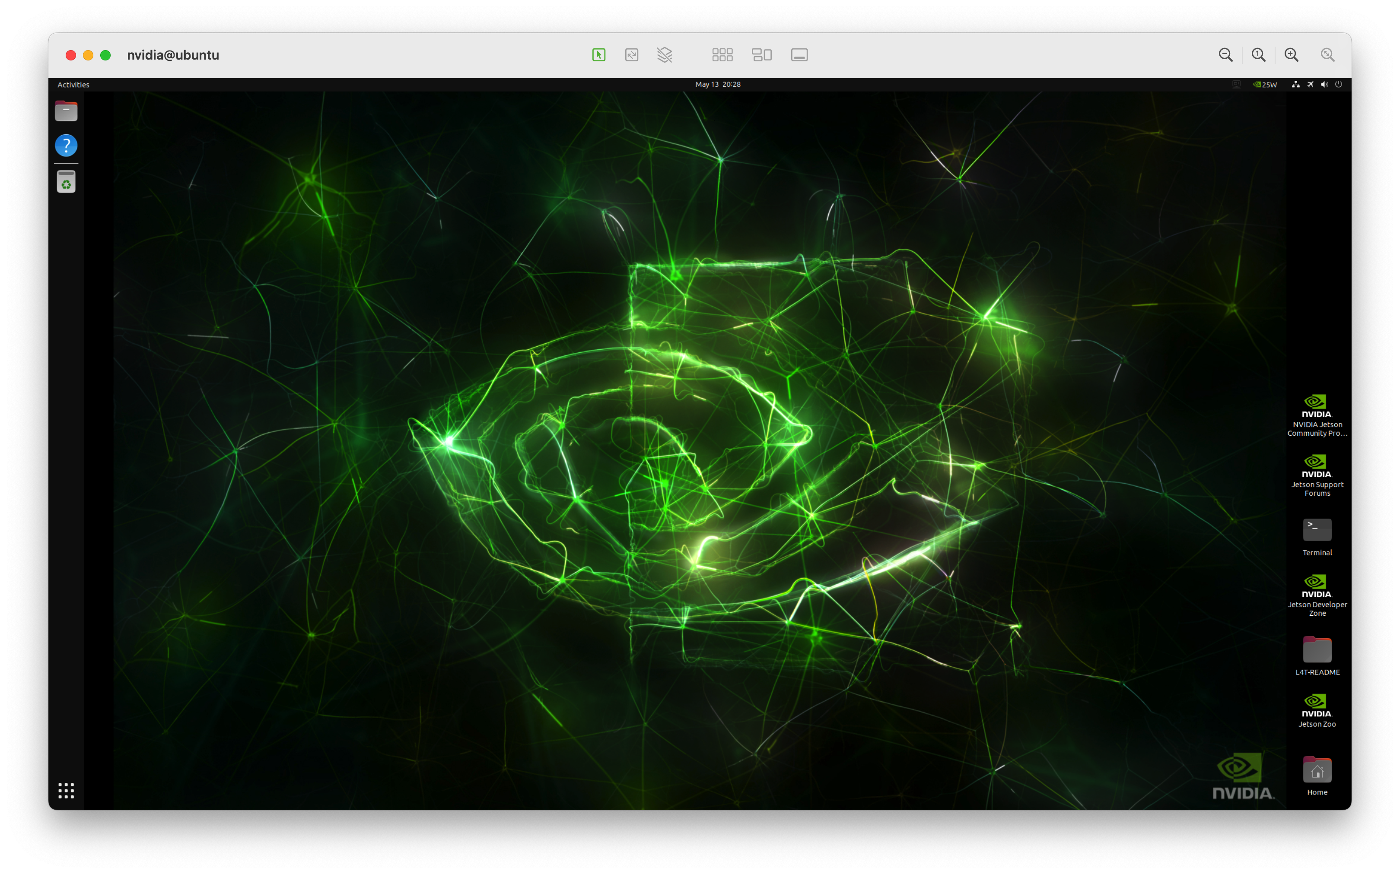Click the zoom-to-fit magnifier icon
This screenshot has height=874, width=1400.
1328,55
